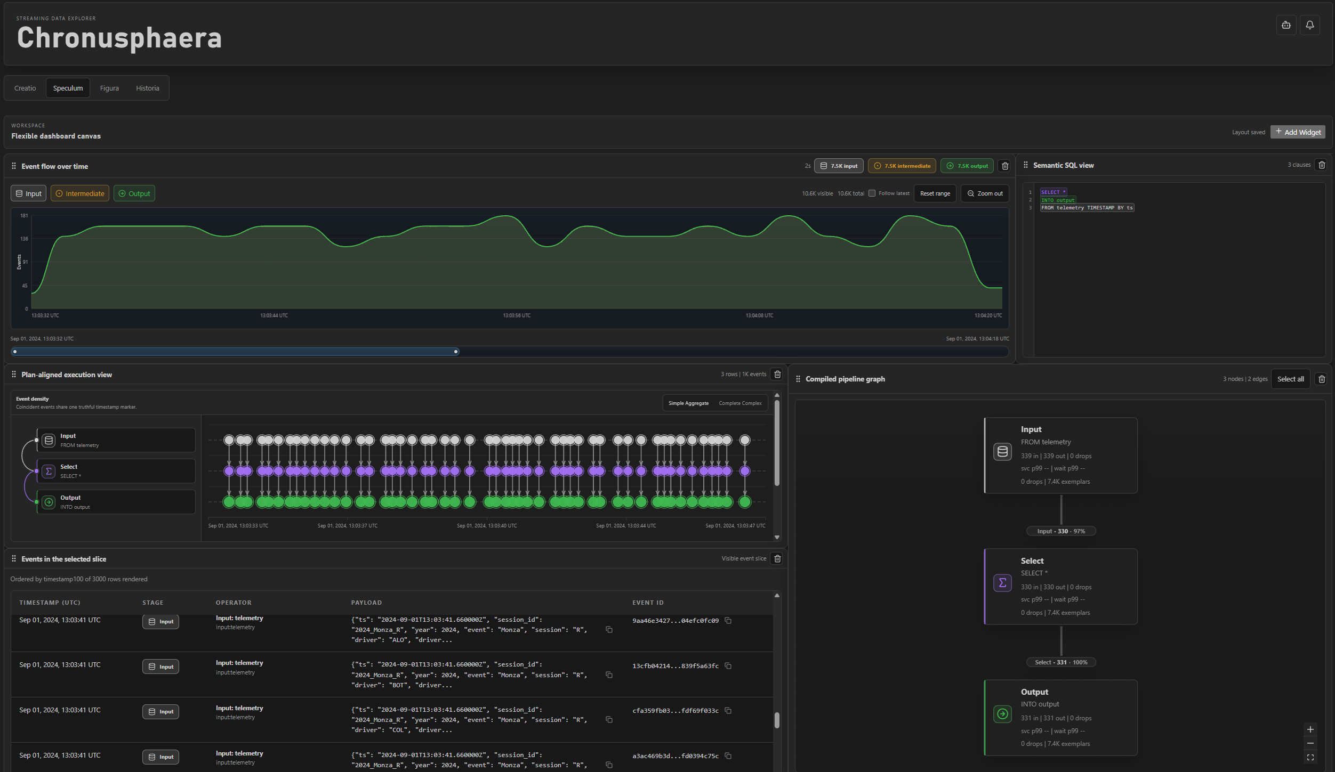Click the SELECT * SQL clause
Viewport: 1335px width, 772px height.
click(1053, 192)
